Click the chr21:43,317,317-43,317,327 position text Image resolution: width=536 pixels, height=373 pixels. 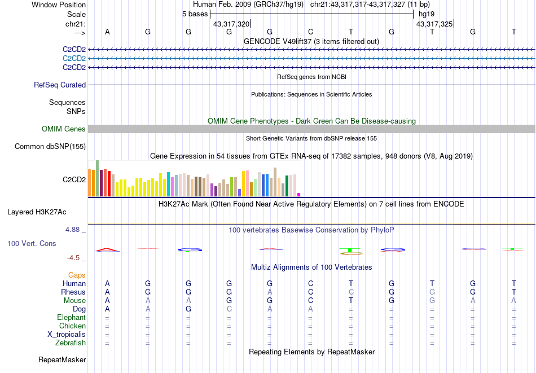click(x=370, y=5)
